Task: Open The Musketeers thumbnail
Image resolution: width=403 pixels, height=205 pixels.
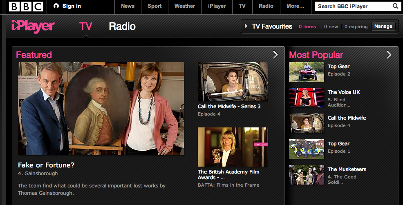Action: (307, 175)
